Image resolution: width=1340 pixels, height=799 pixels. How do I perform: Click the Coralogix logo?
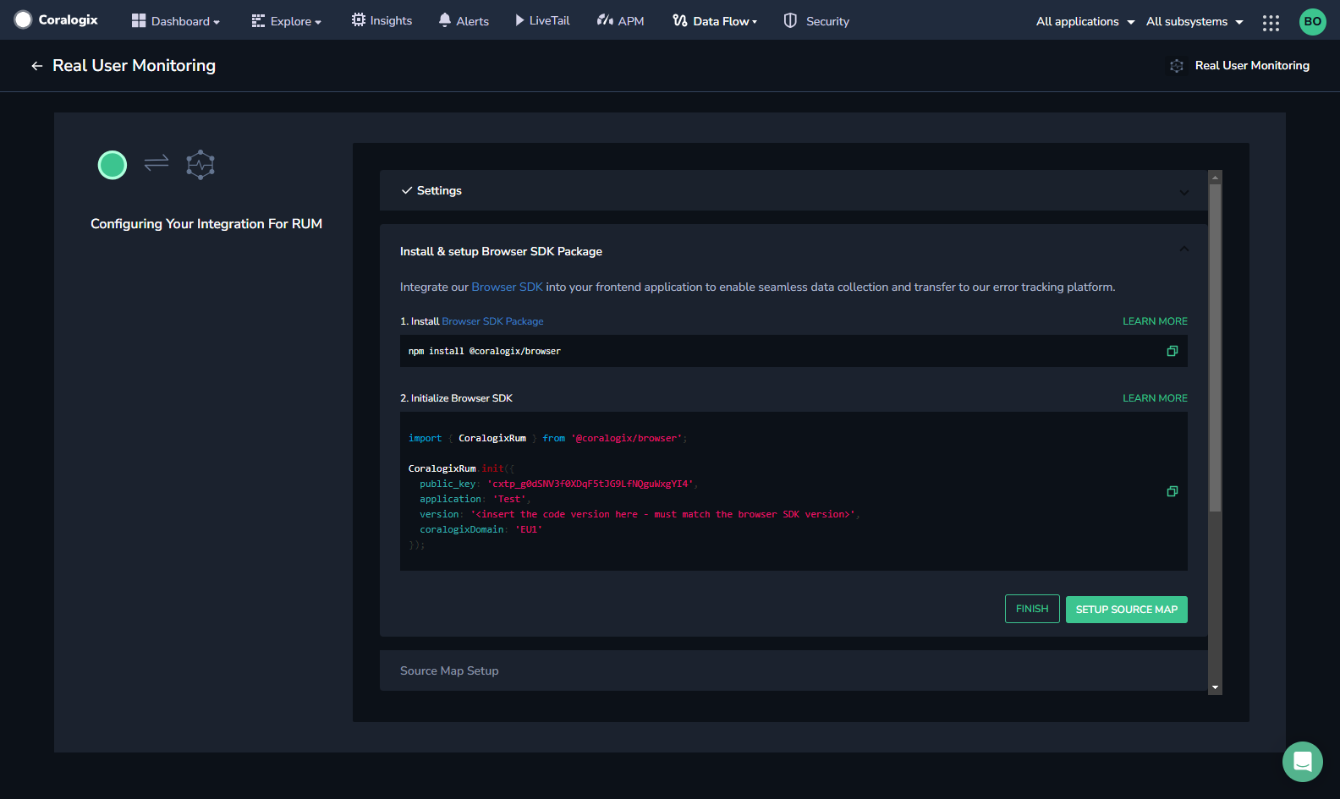pyautogui.click(x=56, y=19)
